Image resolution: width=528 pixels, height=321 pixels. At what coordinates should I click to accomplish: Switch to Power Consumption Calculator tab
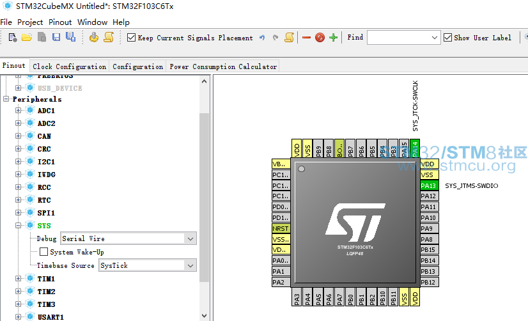(223, 67)
